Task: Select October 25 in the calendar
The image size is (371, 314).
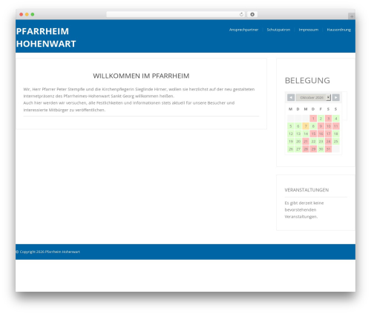Action: coord(336,142)
